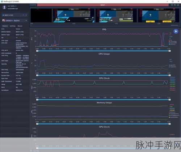
Task: Click the left handle of CPU Clock slider
Action: [x=37, y=100]
